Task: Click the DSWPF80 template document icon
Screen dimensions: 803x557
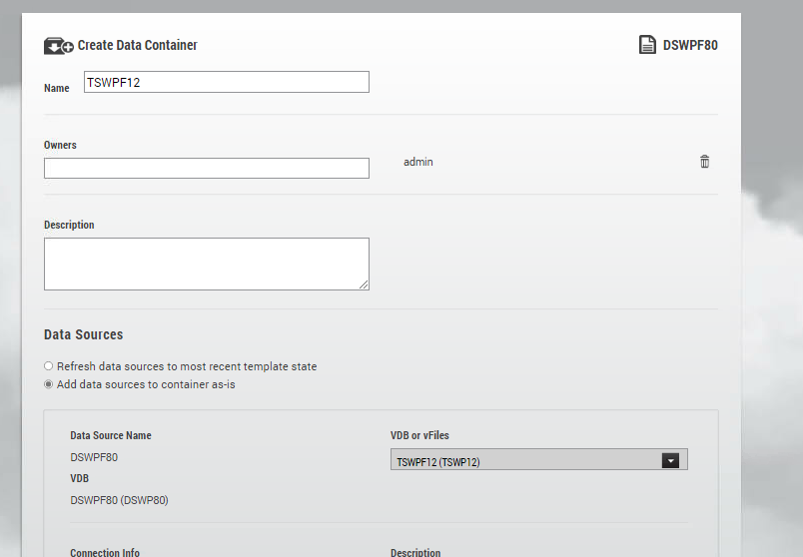Action: pos(647,45)
